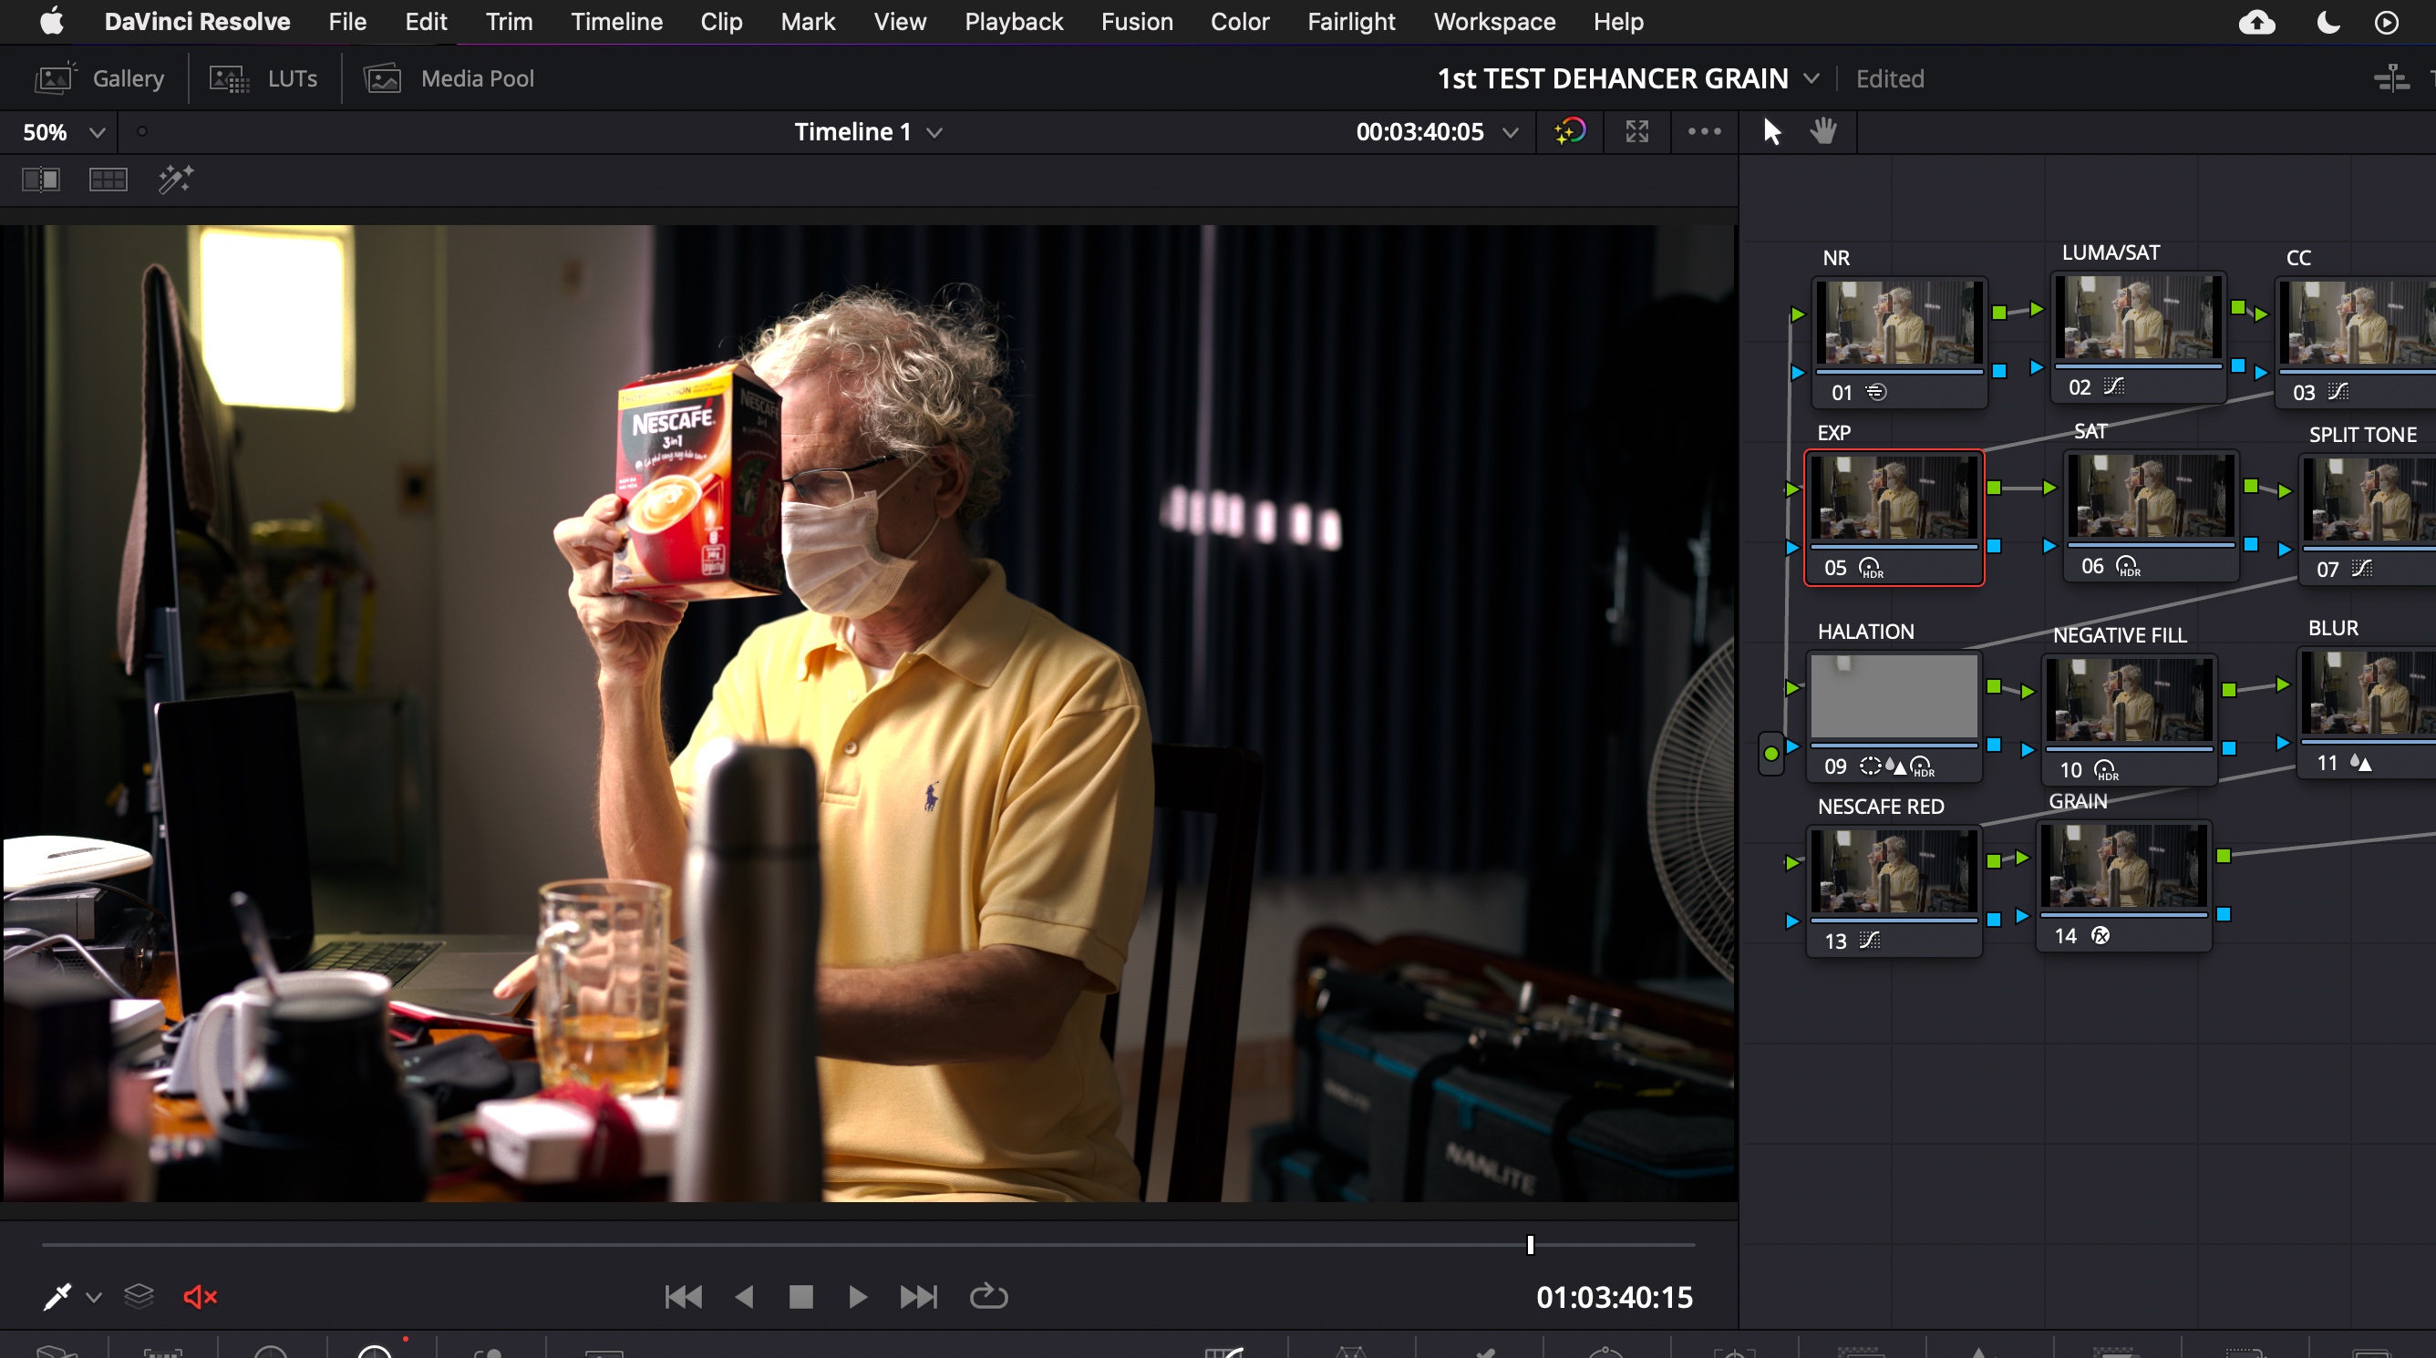The image size is (2436, 1358).
Task: Toggle the highlight magic wand icon
Action: click(x=176, y=179)
